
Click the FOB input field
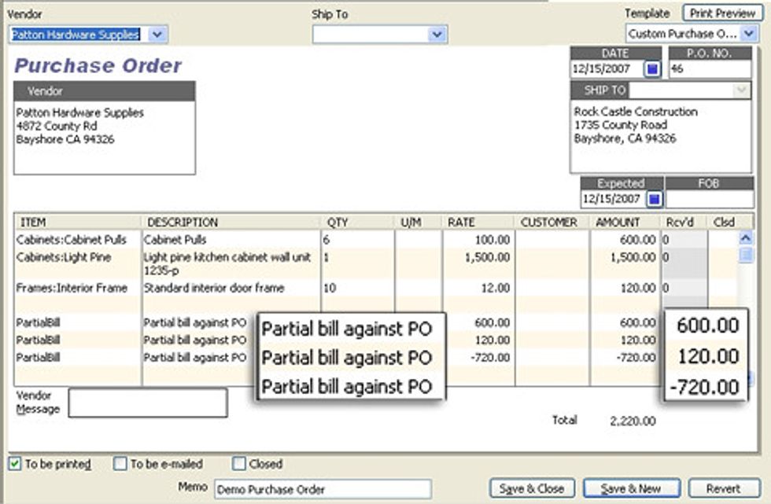tap(710, 199)
